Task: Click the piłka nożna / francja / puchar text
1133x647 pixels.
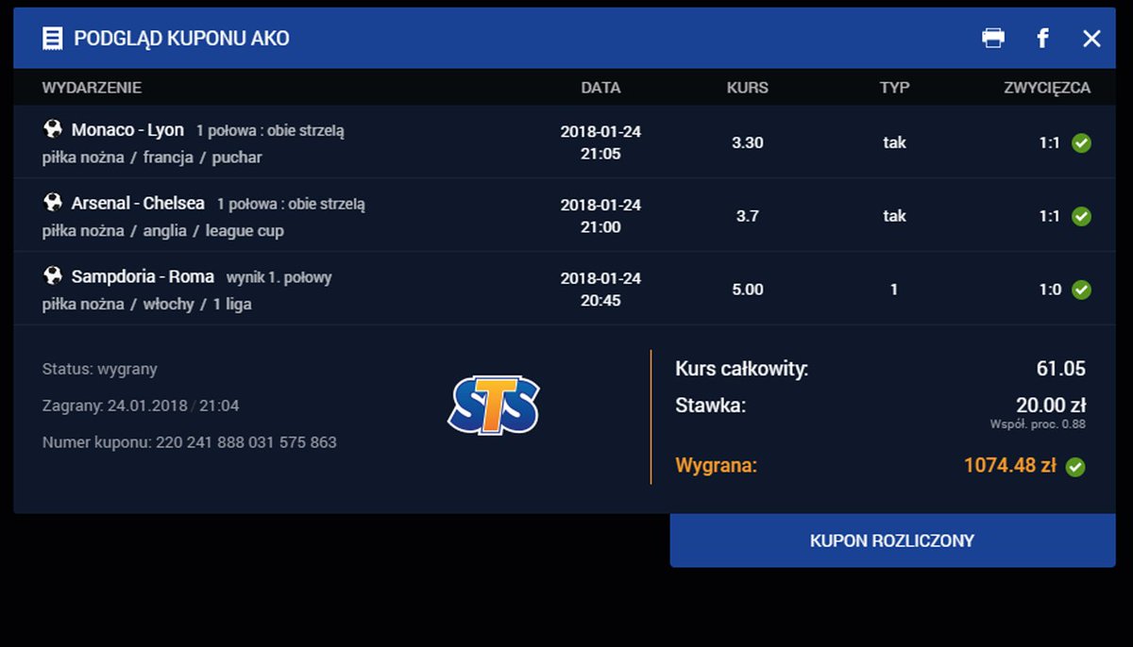Action: click(x=152, y=158)
